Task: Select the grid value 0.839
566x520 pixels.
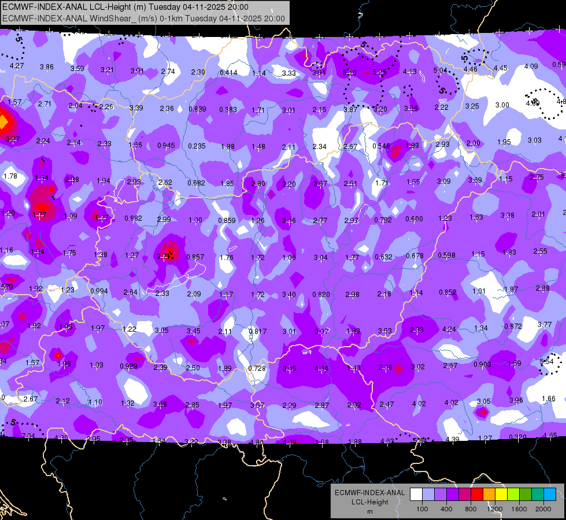Action: pyautogui.click(x=198, y=109)
